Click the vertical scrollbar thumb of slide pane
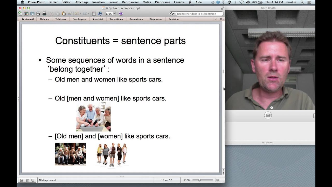 click(223, 71)
